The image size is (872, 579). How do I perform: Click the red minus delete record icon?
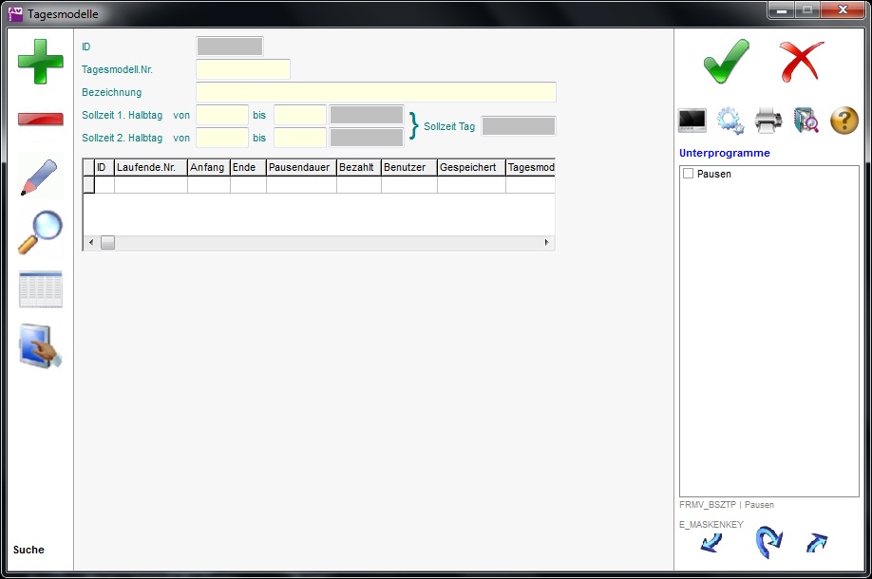coord(41,120)
